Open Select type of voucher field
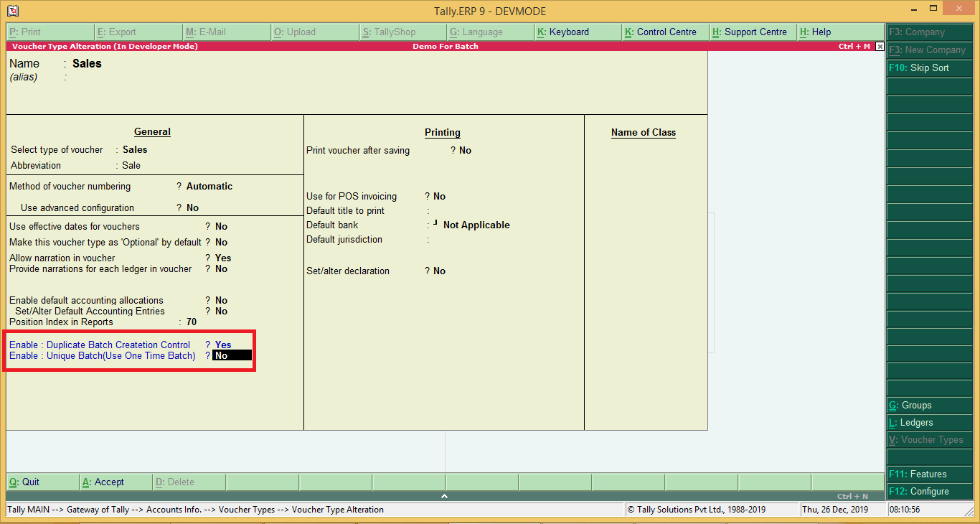Image resolution: width=980 pixels, height=524 pixels. 133,150
